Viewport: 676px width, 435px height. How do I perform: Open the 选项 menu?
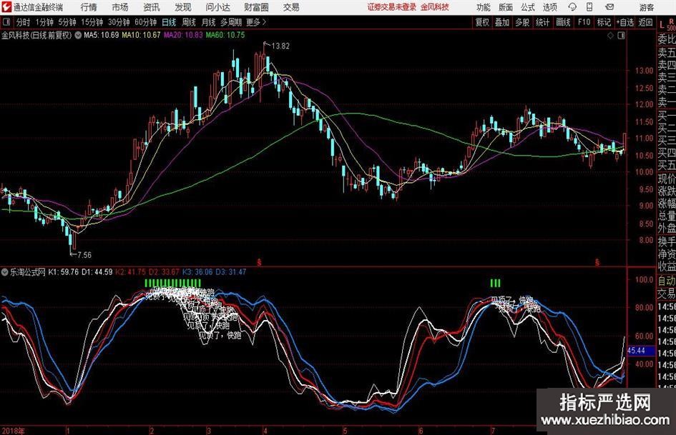549,7
